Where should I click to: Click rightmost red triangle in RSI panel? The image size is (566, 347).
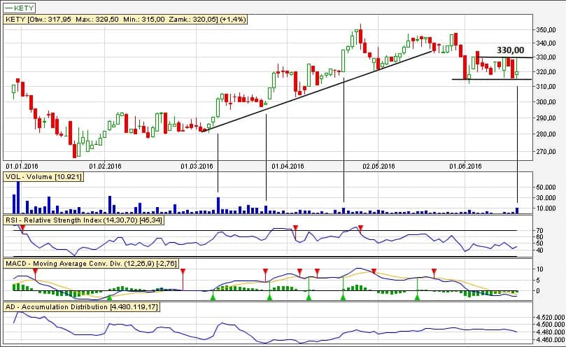point(360,228)
